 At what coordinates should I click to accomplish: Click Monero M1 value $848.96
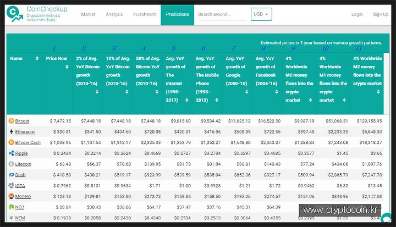(x=340, y=196)
